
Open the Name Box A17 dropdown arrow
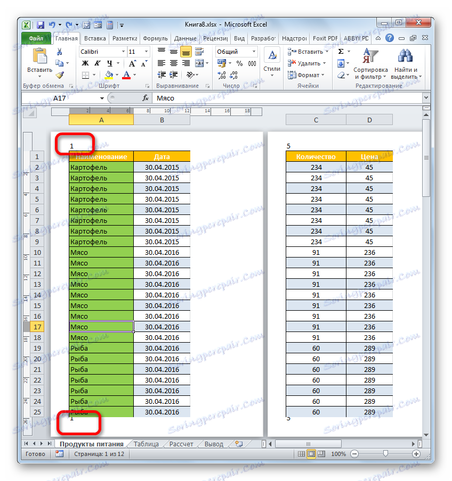point(102,98)
